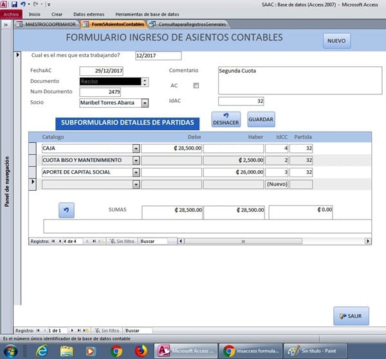Toggle the AC checkbox
386x359 pixels.
click(x=196, y=85)
